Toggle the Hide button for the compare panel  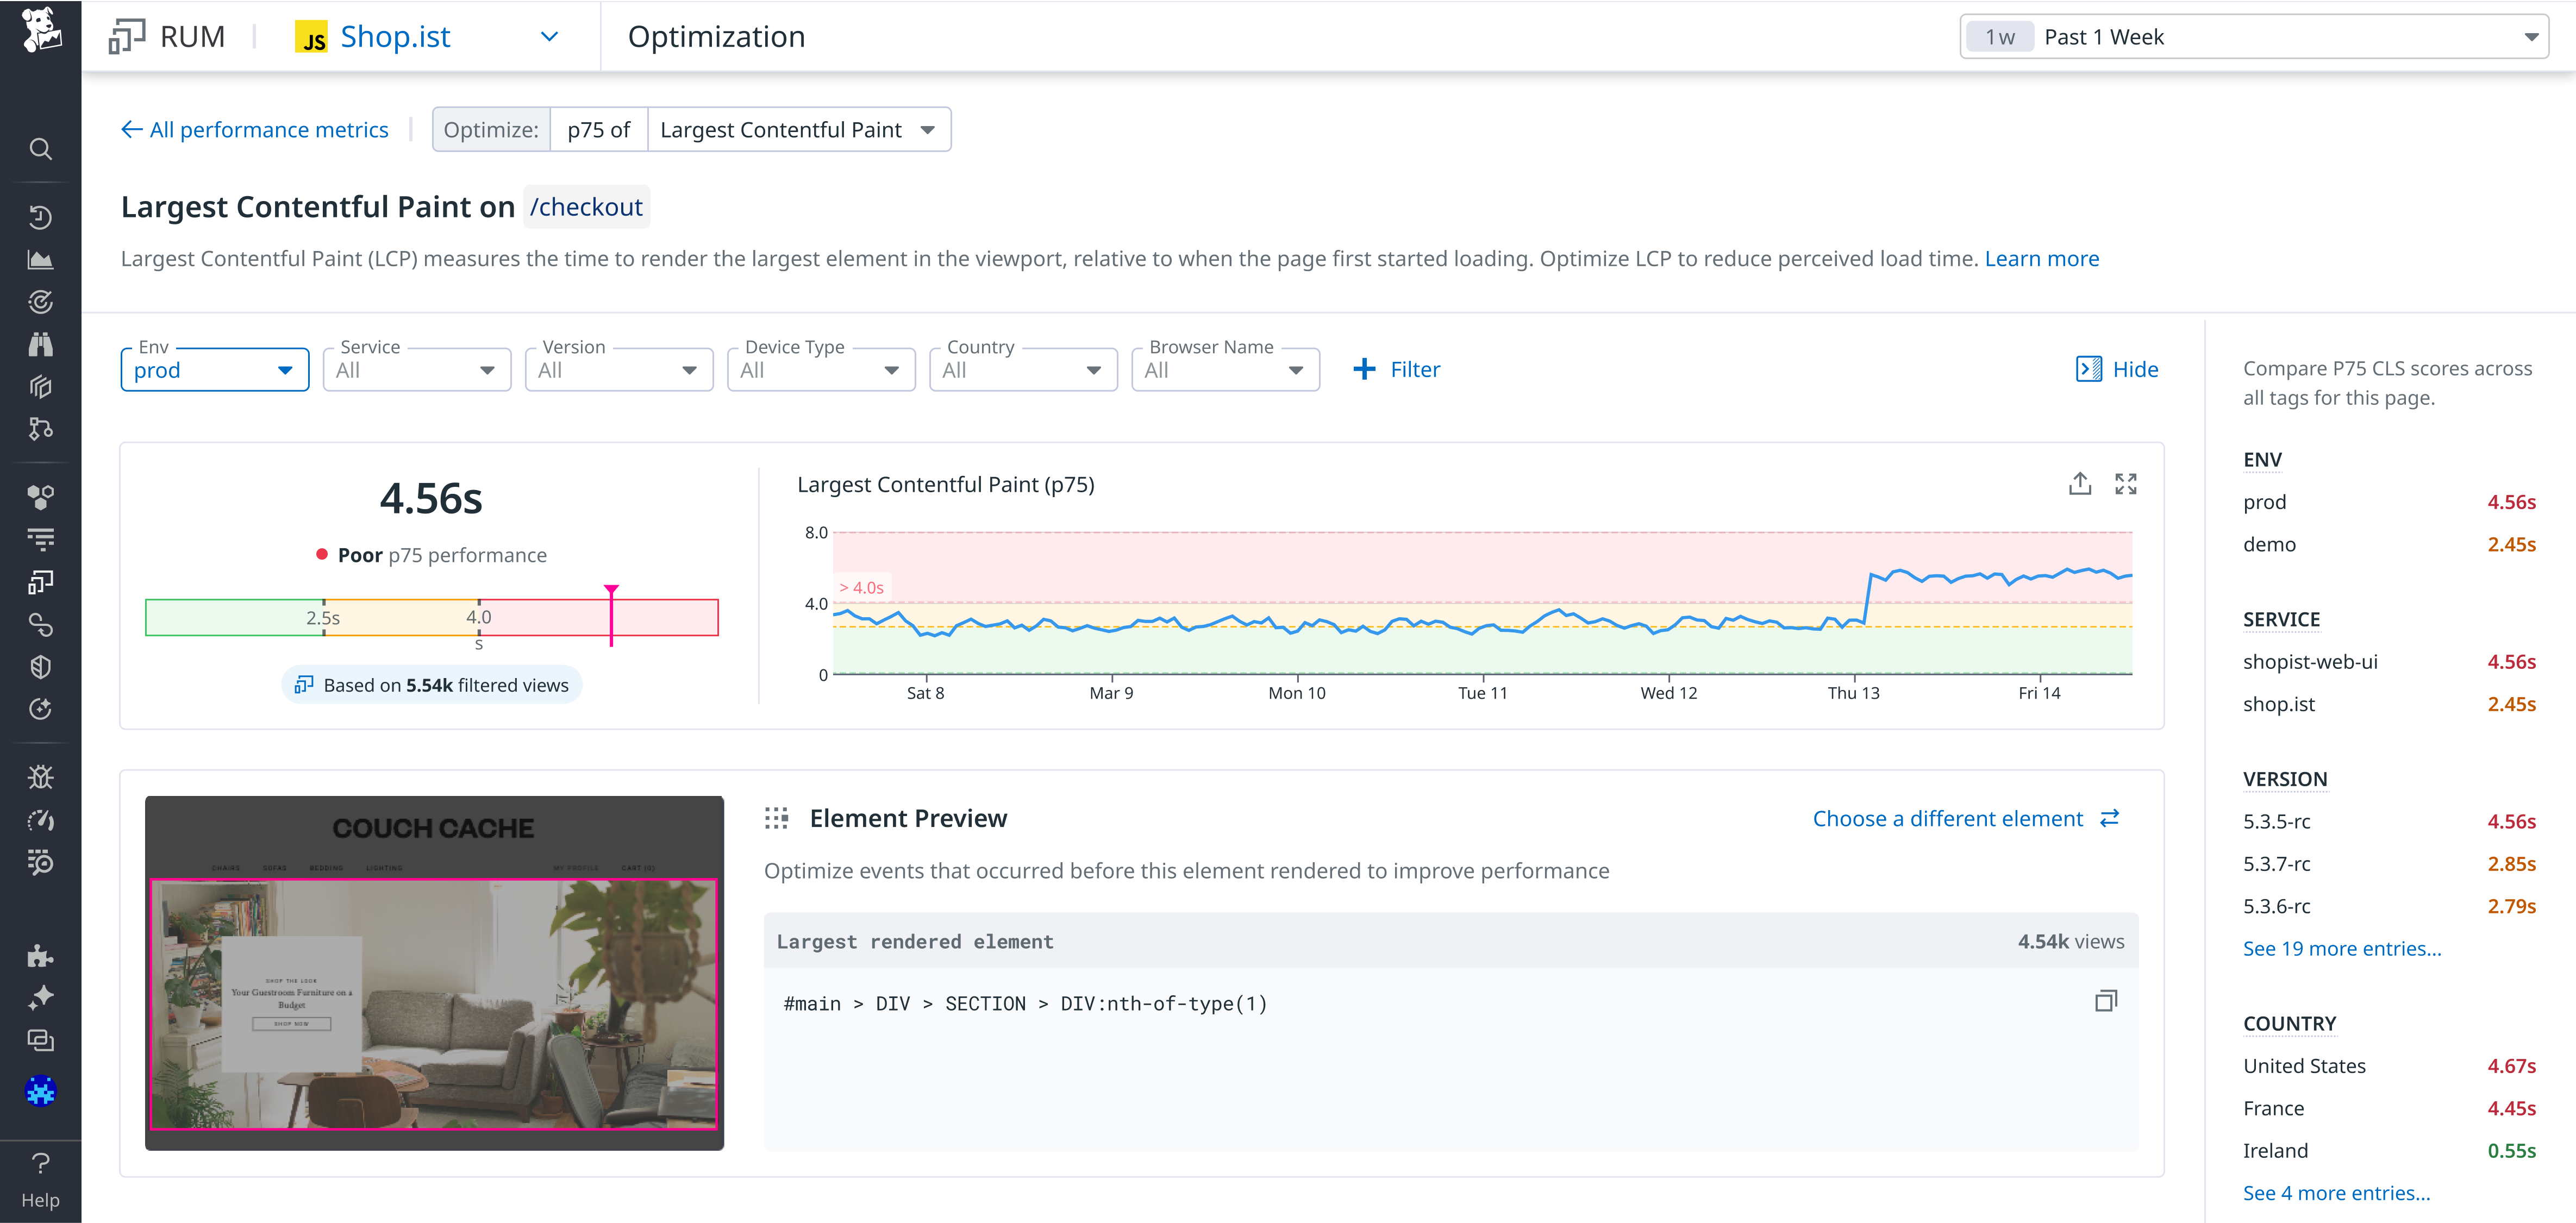pyautogui.click(x=2116, y=369)
